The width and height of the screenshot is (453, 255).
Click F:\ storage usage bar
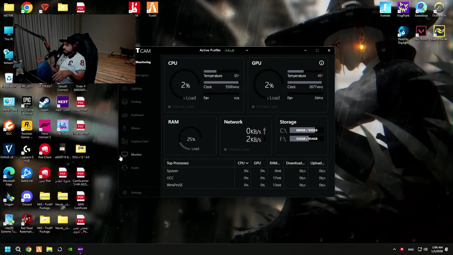point(307,139)
